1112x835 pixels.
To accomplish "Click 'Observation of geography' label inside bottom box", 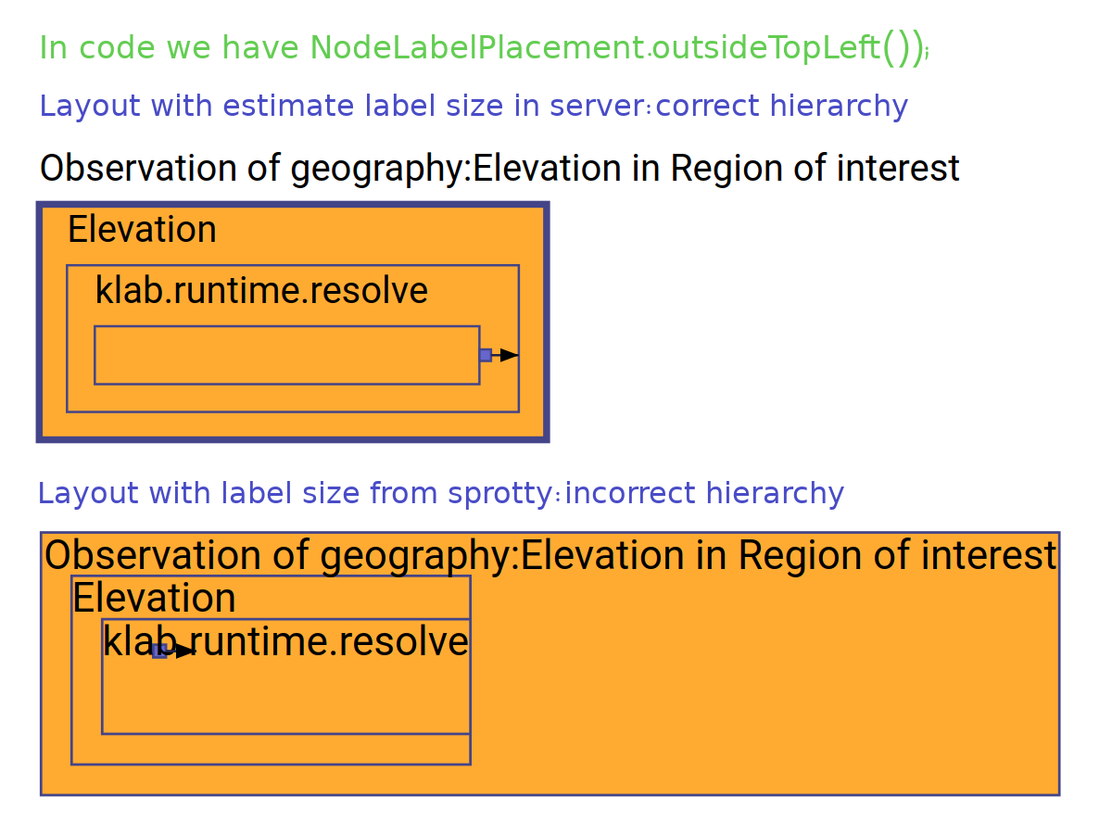I will pos(550,555).
